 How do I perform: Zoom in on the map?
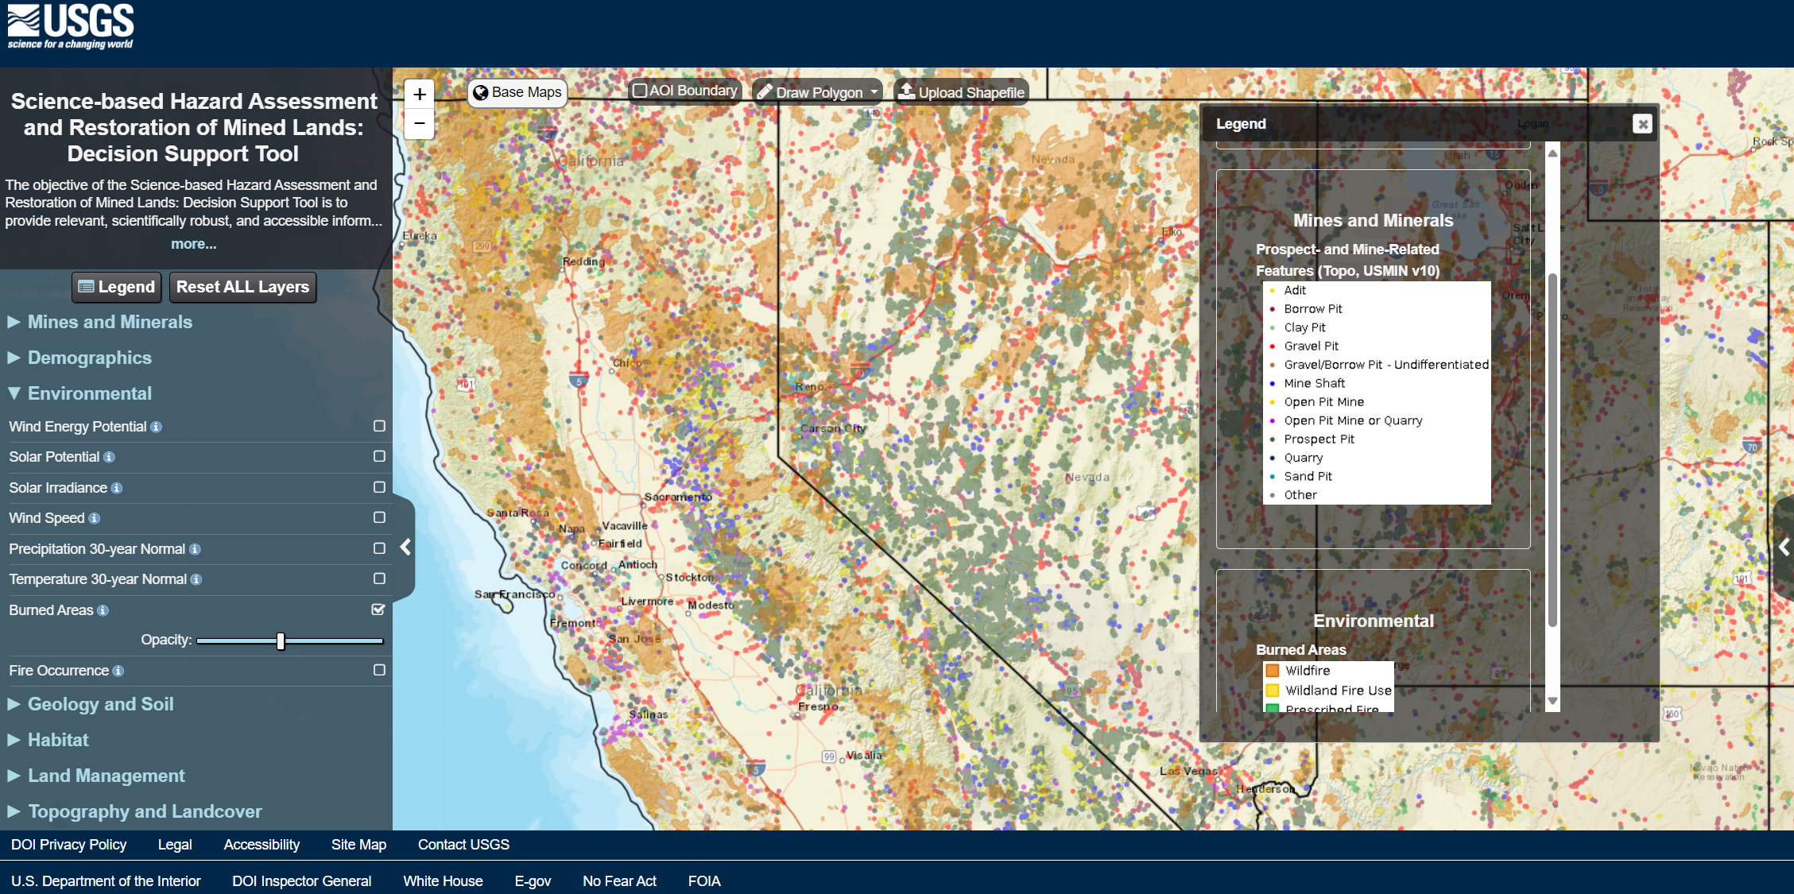coord(419,94)
